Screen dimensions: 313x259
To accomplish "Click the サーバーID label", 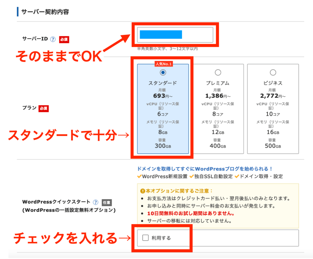I will 35,39.
